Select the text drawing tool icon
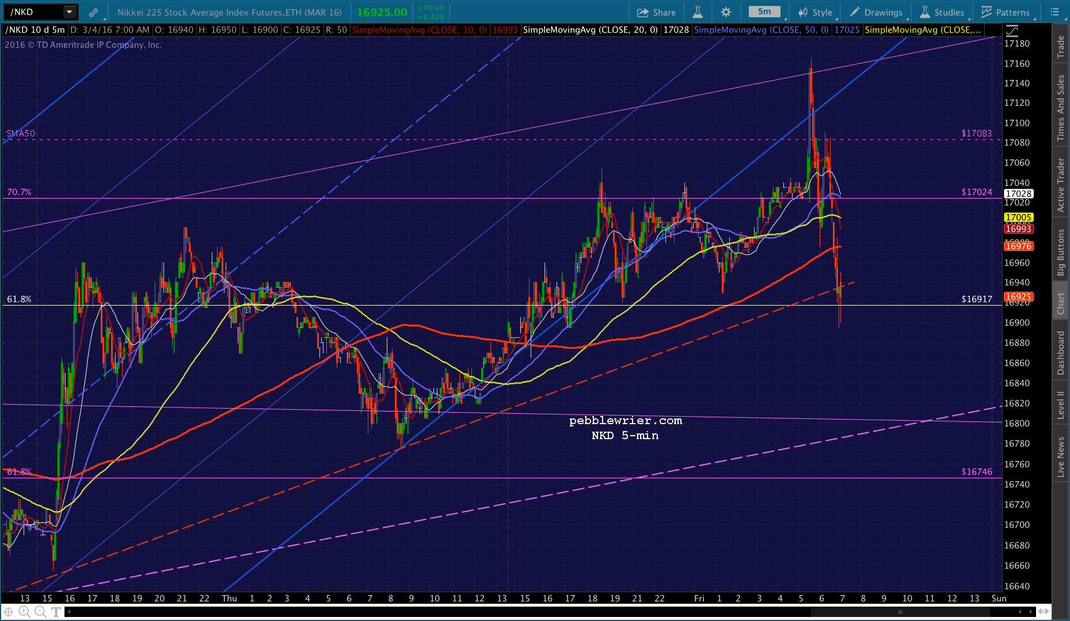The image size is (1070, 621). 56,612
